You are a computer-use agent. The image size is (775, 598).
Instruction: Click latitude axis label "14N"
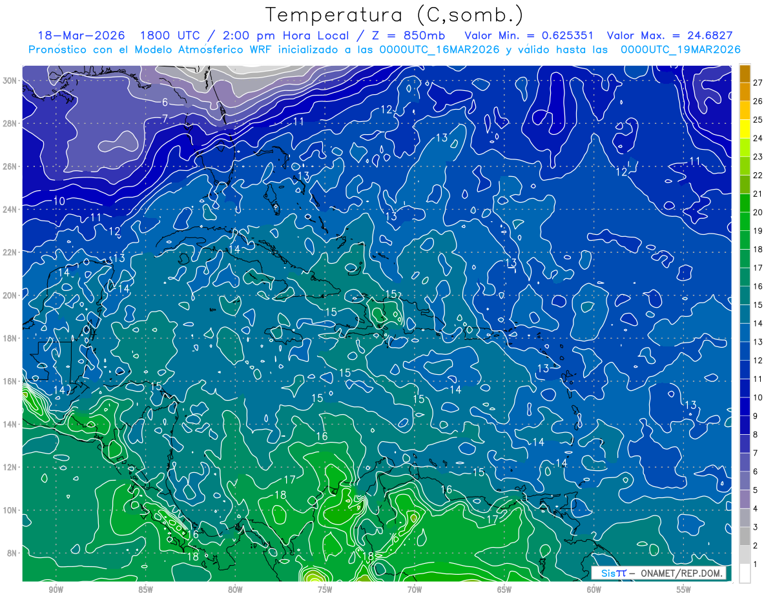pyautogui.click(x=10, y=424)
